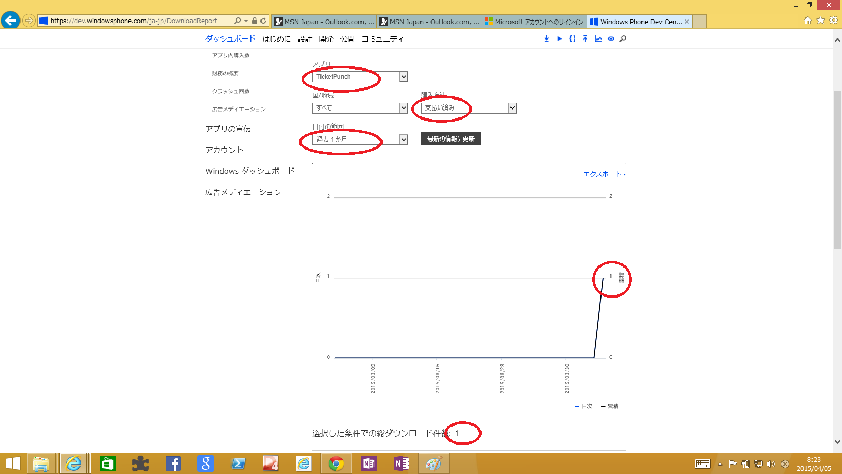Viewport: 842px width, 474px height.
Task: Launch the puzzle piece app on taskbar
Action: point(141,463)
